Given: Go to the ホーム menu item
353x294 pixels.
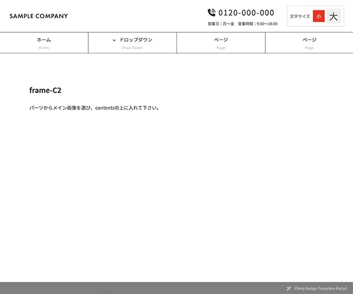Looking at the screenshot, I should tap(44, 40).
